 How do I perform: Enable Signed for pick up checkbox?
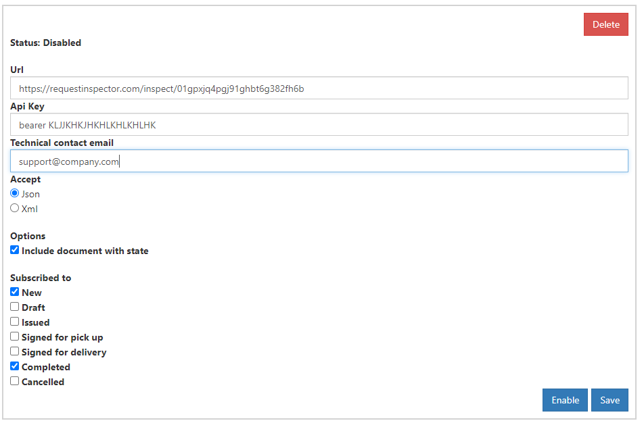click(15, 337)
